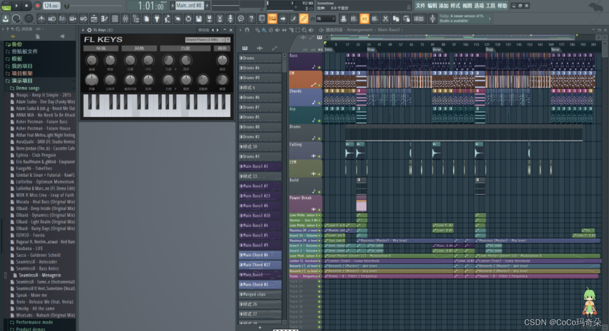Click the 力度 section button in FL Keys
This screenshot has height=331, width=609.
tap(185, 48)
